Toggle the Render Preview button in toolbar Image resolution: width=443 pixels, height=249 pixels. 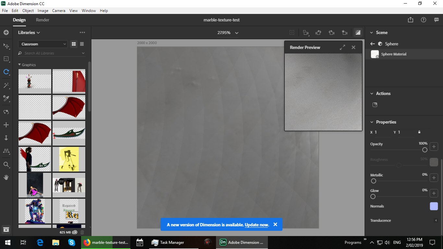pyautogui.click(x=358, y=32)
